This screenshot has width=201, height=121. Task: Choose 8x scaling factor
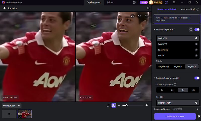[x=193, y=90]
